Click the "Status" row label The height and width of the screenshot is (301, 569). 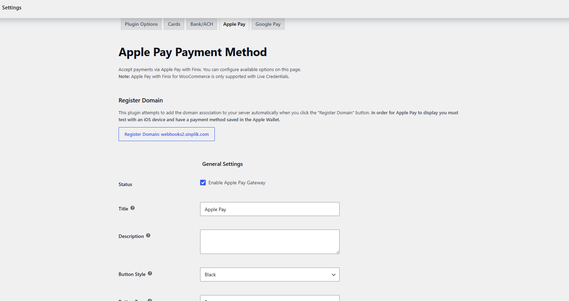[x=125, y=184]
